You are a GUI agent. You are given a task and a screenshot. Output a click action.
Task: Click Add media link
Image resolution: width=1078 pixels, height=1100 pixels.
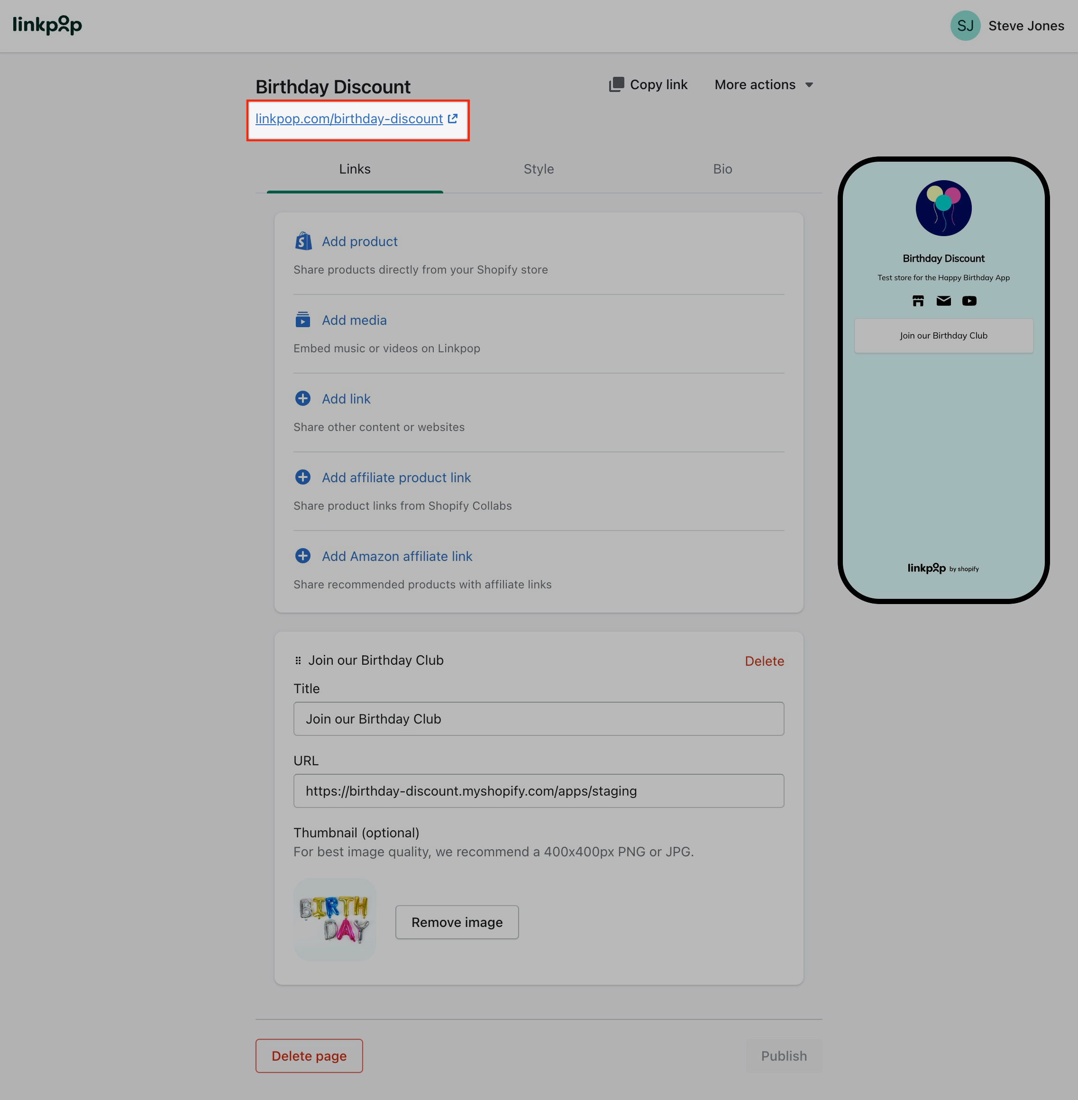pyautogui.click(x=355, y=320)
